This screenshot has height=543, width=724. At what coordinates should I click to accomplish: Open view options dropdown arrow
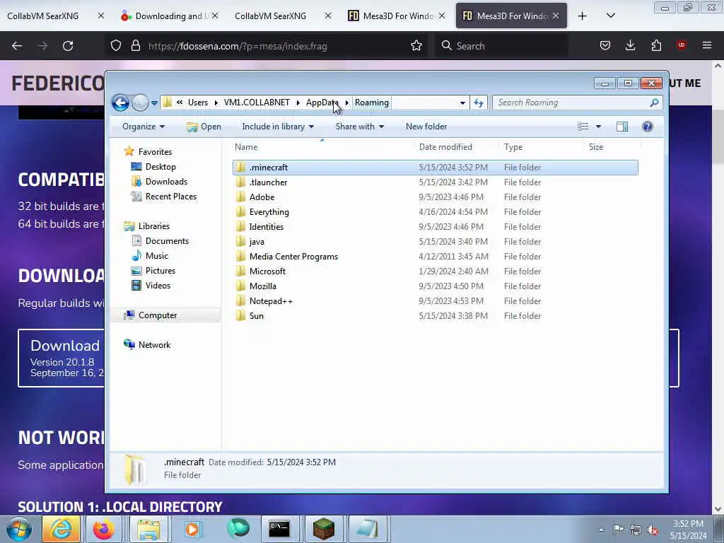(x=598, y=127)
